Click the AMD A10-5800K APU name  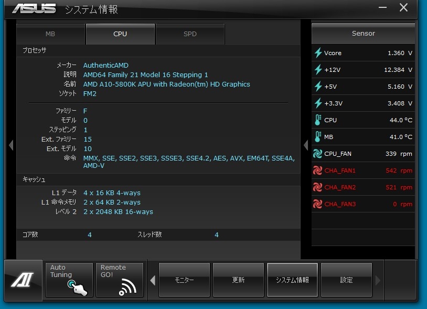pos(167,84)
